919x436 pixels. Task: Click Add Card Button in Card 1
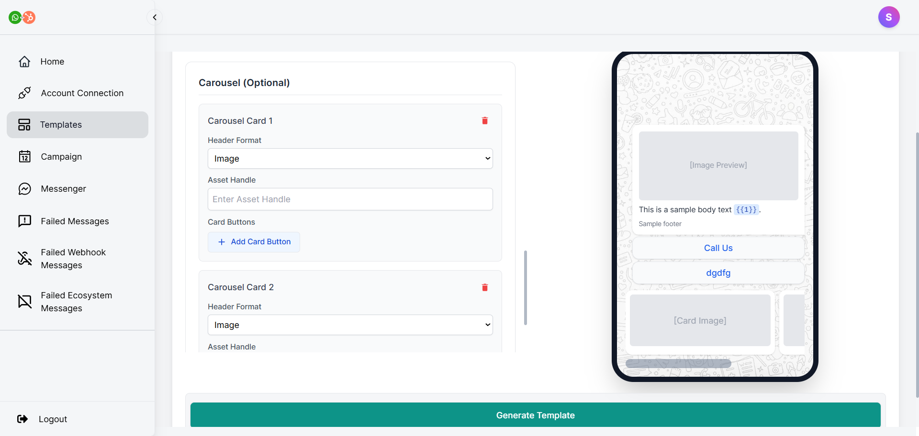(x=254, y=242)
